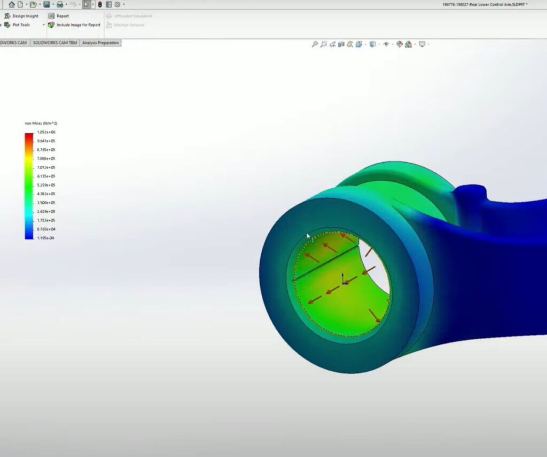Click Zoom to Area icon
Image resolution: width=547 pixels, height=457 pixels.
[x=323, y=44]
